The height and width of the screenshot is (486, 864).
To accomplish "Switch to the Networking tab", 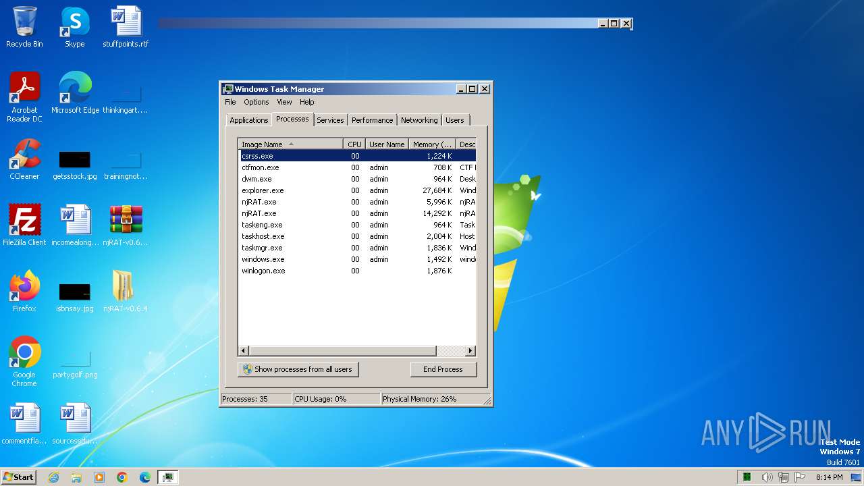I will click(x=419, y=120).
